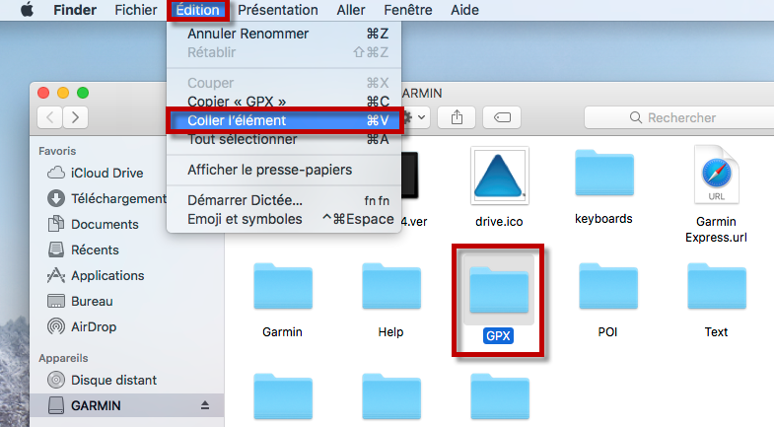Open the Apple menu

(28, 10)
